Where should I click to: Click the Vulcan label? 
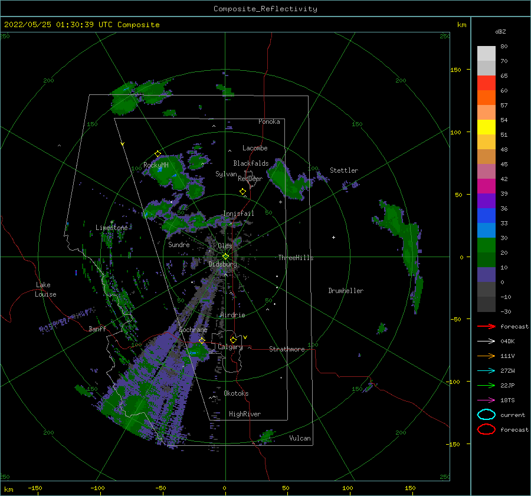300,438
